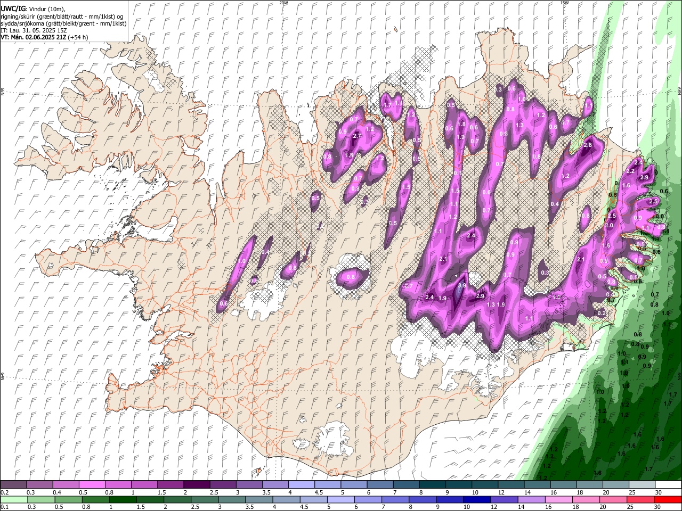Click the valid time 'VT: Mán. 02.06.2025 21Z'
Viewport: 682px width, 511px height.
pos(33,37)
